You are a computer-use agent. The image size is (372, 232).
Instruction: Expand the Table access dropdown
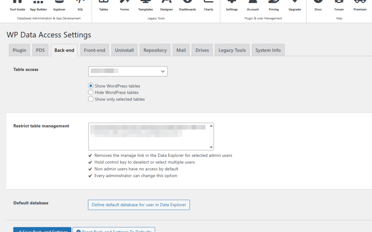(x=128, y=71)
